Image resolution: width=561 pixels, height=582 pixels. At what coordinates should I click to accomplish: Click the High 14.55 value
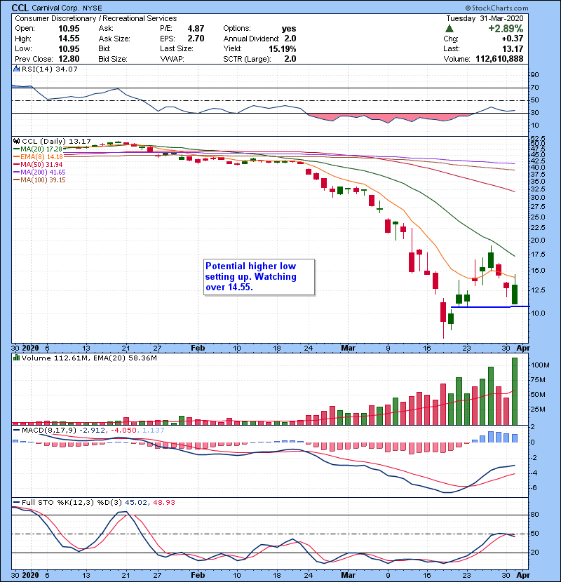tap(69, 39)
